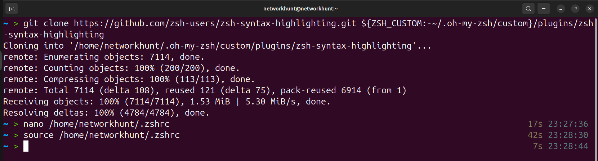Restore the terminal window size
Viewport: 598px width, 161px height.
coord(575,9)
